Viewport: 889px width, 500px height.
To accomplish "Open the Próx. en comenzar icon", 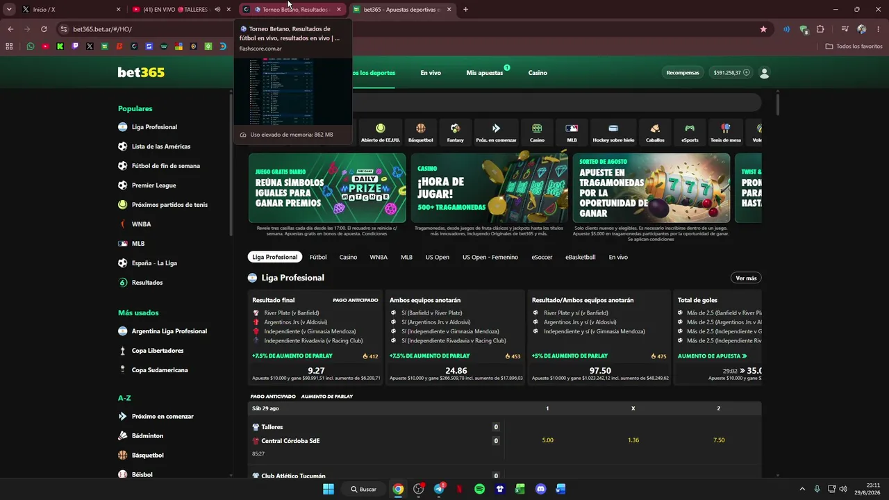I will coord(496,132).
